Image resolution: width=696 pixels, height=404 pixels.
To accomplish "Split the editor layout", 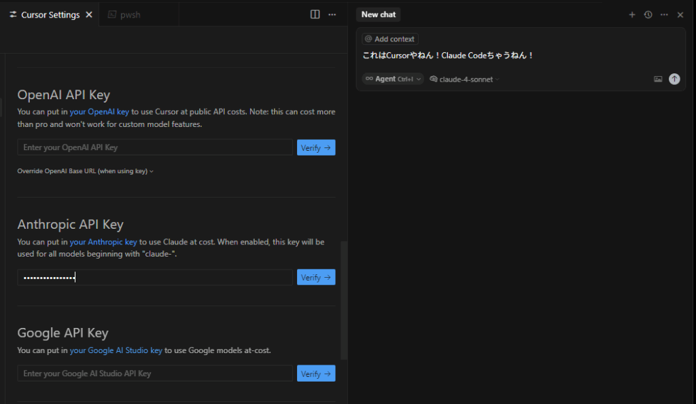I will [x=315, y=15].
